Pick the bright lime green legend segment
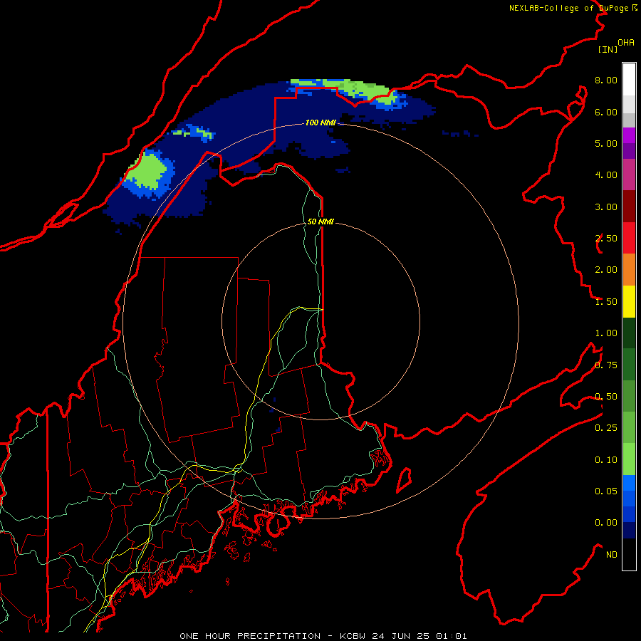This screenshot has width=641, height=641. point(629,459)
